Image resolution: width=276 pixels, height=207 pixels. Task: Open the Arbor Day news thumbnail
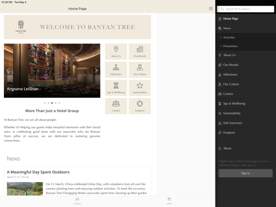25,188
